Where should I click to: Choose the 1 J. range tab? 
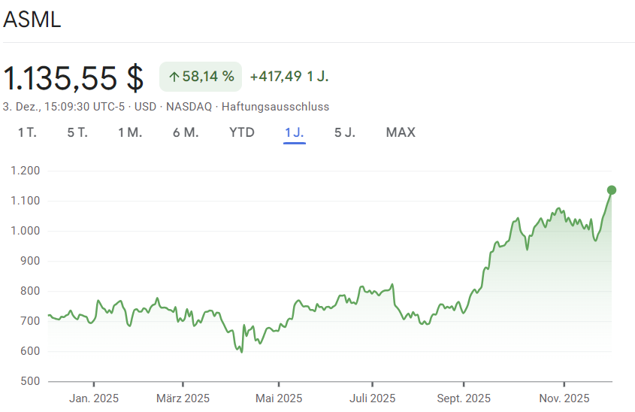295,132
